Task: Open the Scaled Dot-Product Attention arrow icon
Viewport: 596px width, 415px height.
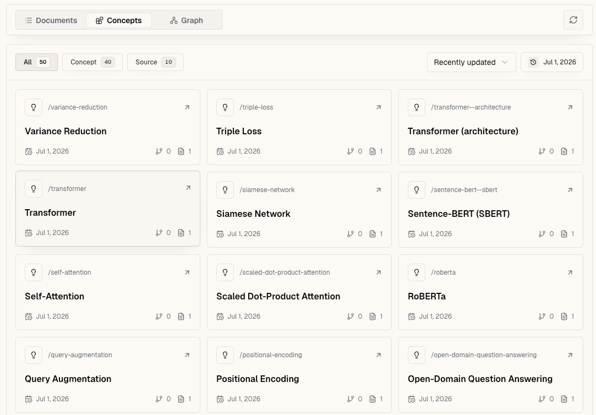Action: coord(379,272)
